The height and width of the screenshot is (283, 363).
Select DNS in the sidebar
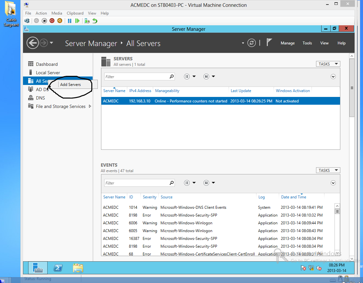tap(40, 98)
